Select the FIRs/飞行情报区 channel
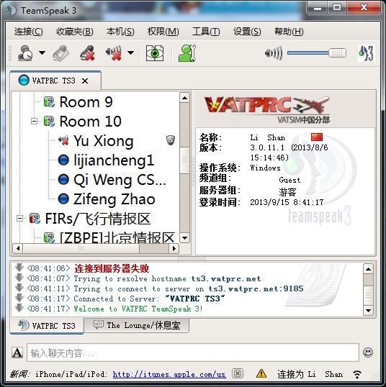386x387 pixels. [x=98, y=219]
